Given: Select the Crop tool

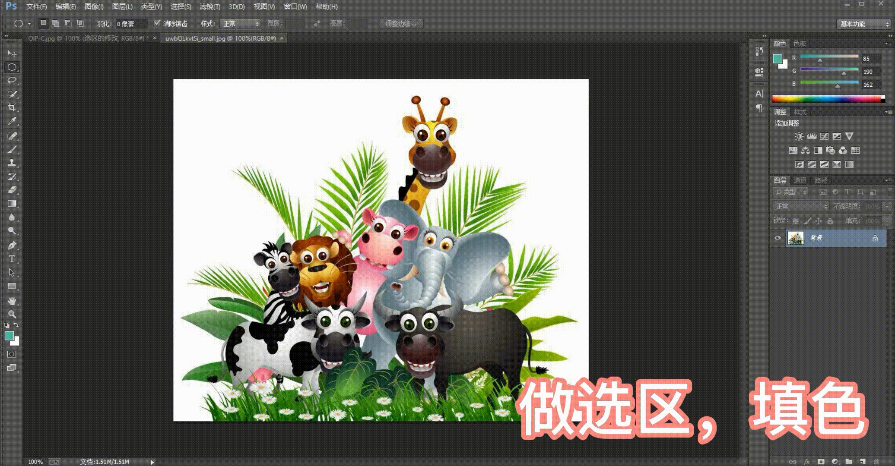Looking at the screenshot, I should click(x=12, y=107).
